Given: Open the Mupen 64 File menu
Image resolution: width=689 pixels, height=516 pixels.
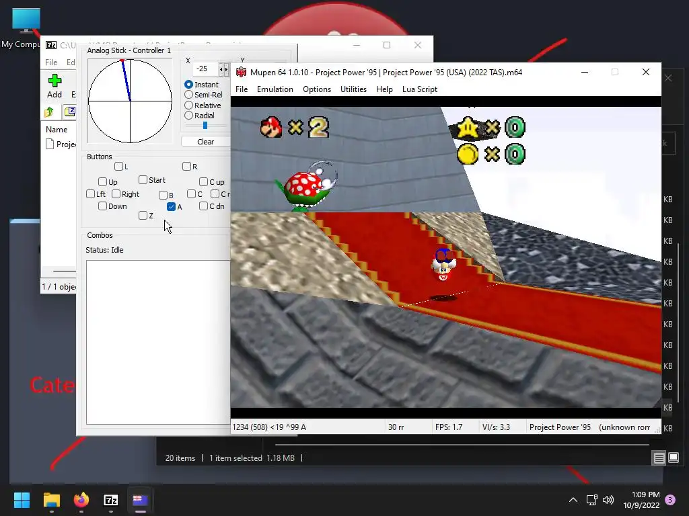Looking at the screenshot, I should [242, 89].
